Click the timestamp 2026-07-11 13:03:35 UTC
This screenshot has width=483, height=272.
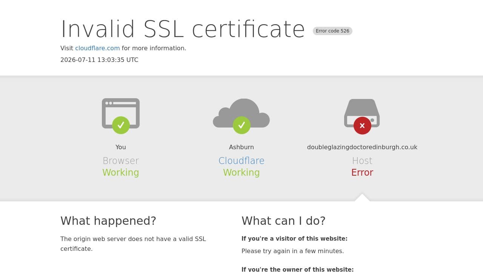pyautogui.click(x=99, y=60)
